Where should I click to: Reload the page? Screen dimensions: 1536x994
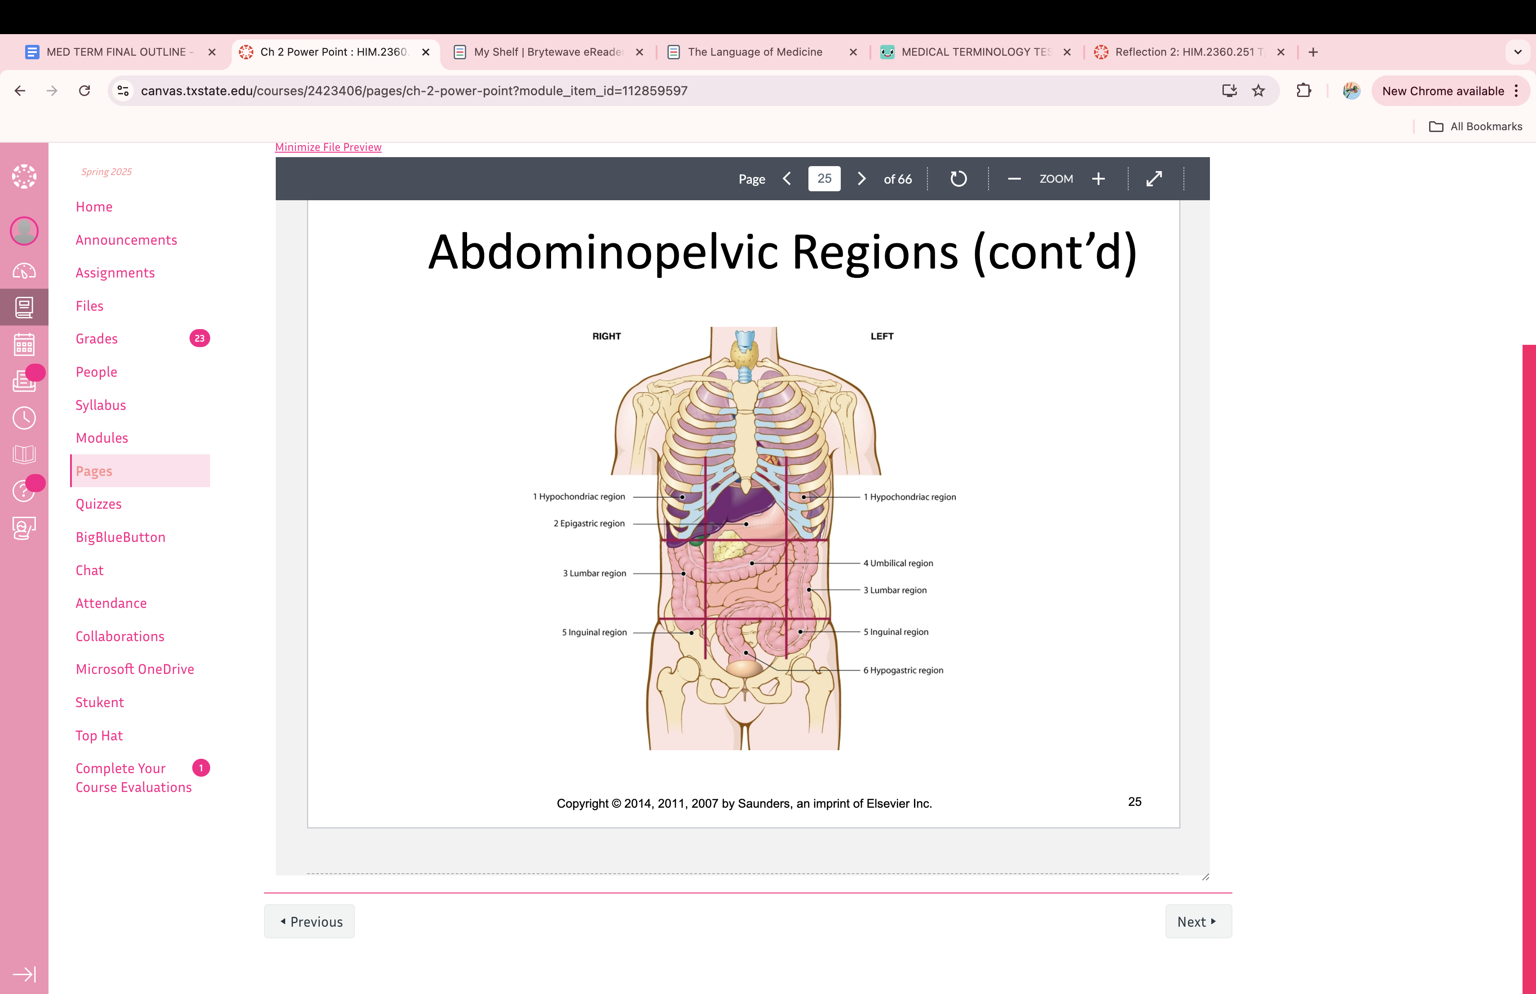click(x=84, y=91)
